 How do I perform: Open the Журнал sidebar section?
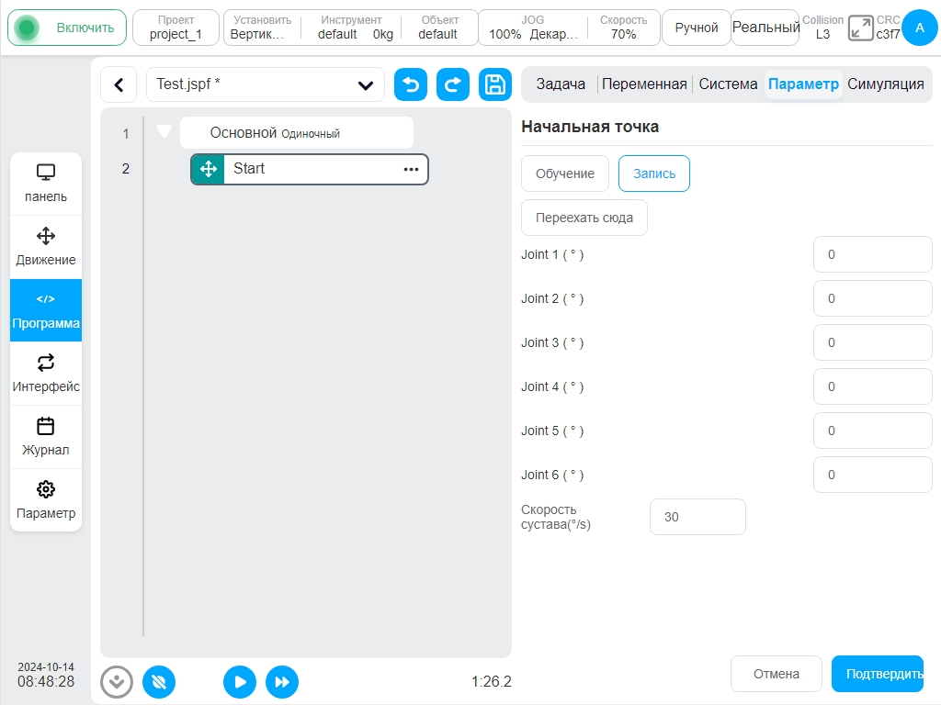46,437
